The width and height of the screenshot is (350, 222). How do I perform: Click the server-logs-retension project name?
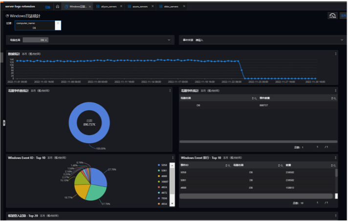pyautogui.click(x=20, y=6)
